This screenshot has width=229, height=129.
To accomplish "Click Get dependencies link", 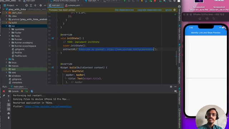I will pyautogui.click(x=124, y=10).
